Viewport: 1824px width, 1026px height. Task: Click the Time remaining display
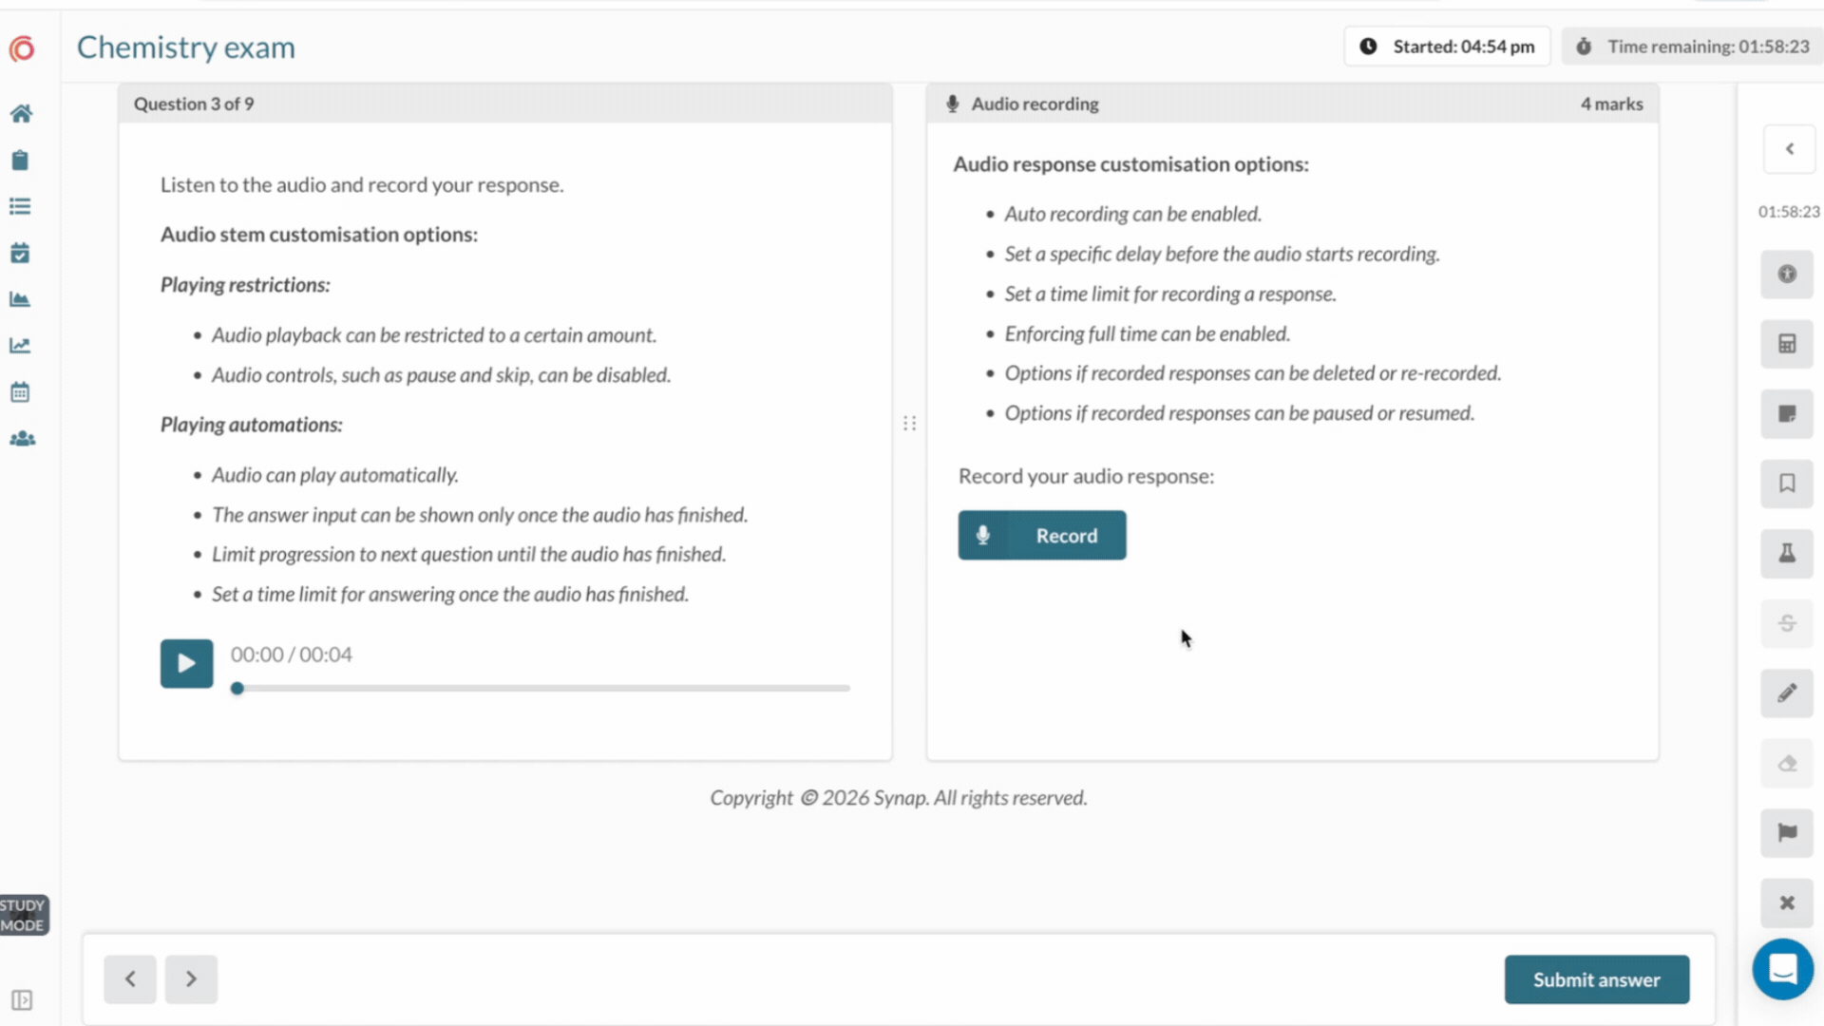[1693, 47]
